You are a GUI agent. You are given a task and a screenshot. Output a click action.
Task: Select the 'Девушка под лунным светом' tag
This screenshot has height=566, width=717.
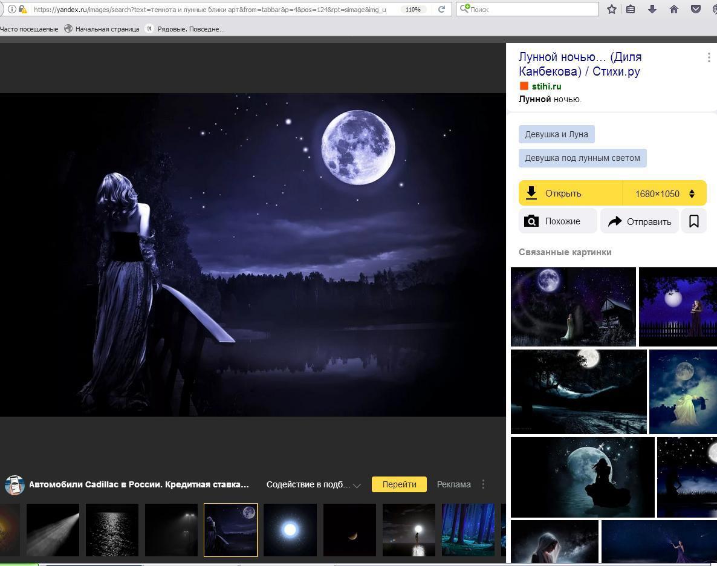click(582, 158)
